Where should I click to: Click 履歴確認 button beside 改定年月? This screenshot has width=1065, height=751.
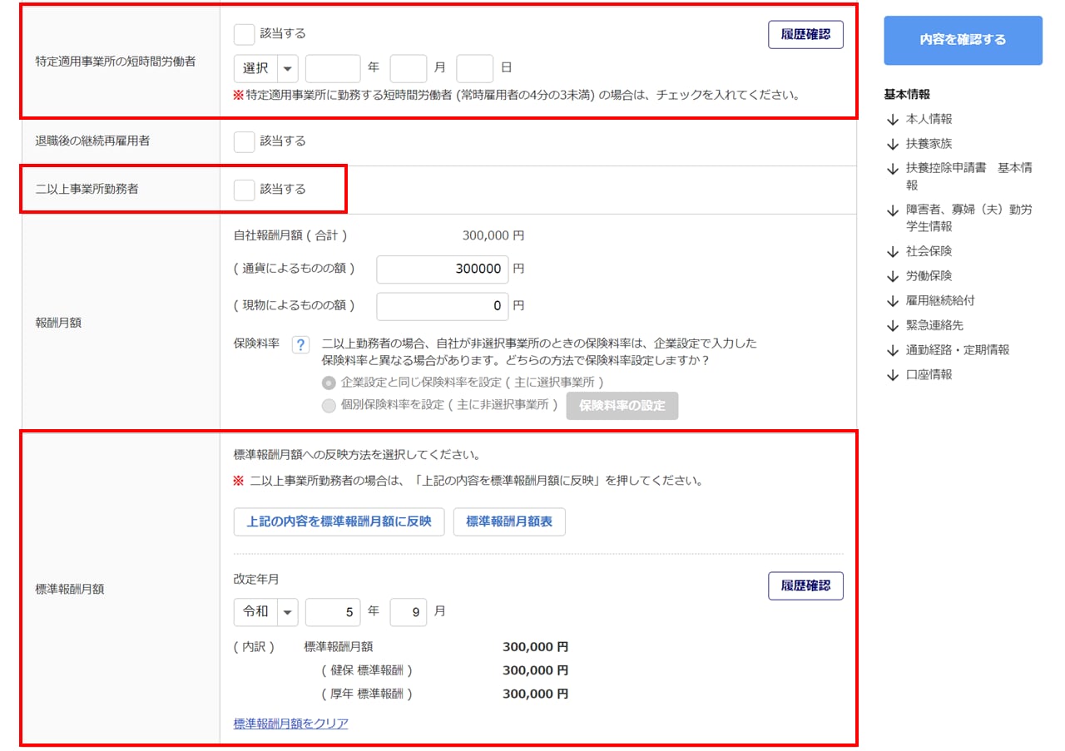point(805,585)
